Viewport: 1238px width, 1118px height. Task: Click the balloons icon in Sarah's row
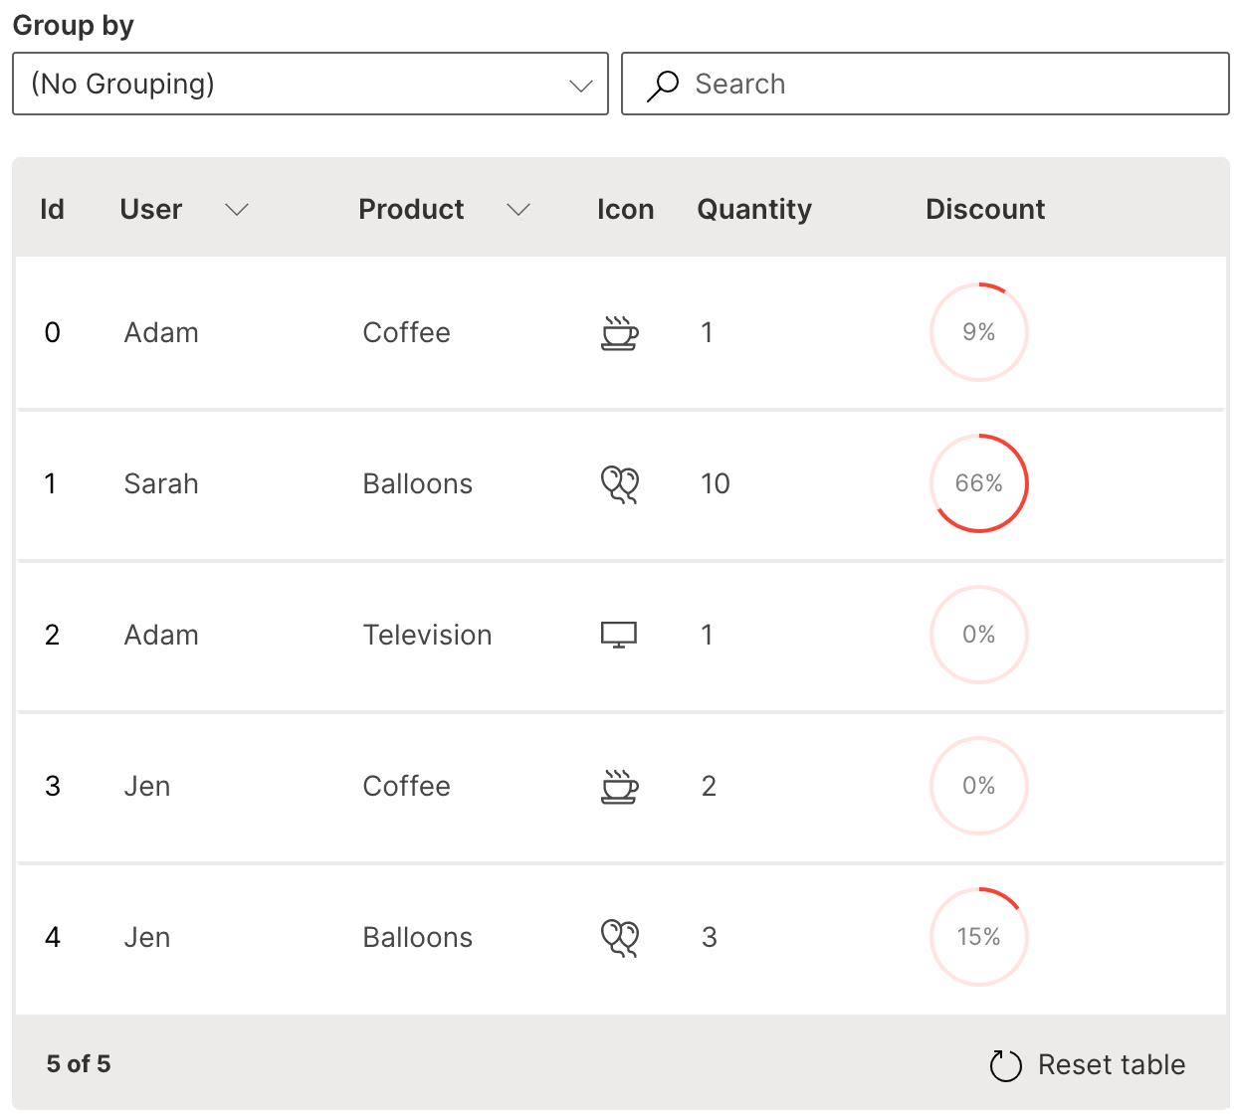click(619, 484)
